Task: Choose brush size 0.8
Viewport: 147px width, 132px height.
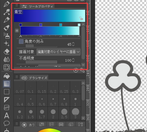Action: 64,100
